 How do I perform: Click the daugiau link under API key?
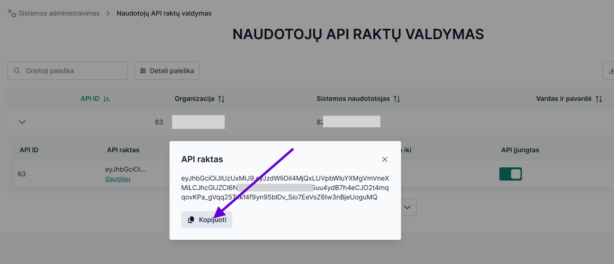[118, 179]
